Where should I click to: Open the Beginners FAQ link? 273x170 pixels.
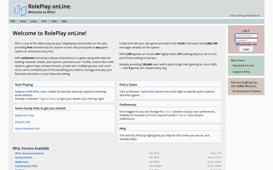24,115
